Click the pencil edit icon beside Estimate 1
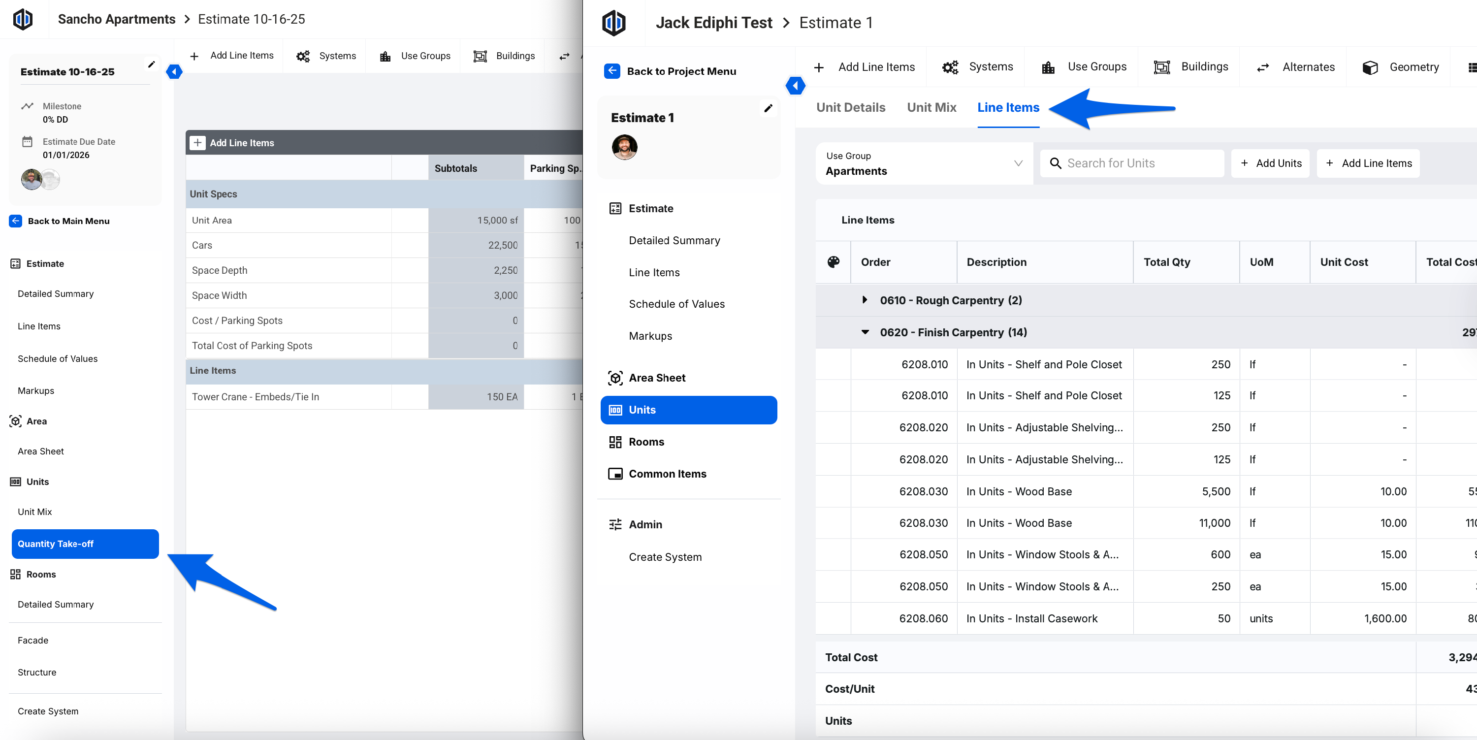Viewport: 1477px width, 740px height. pos(768,108)
